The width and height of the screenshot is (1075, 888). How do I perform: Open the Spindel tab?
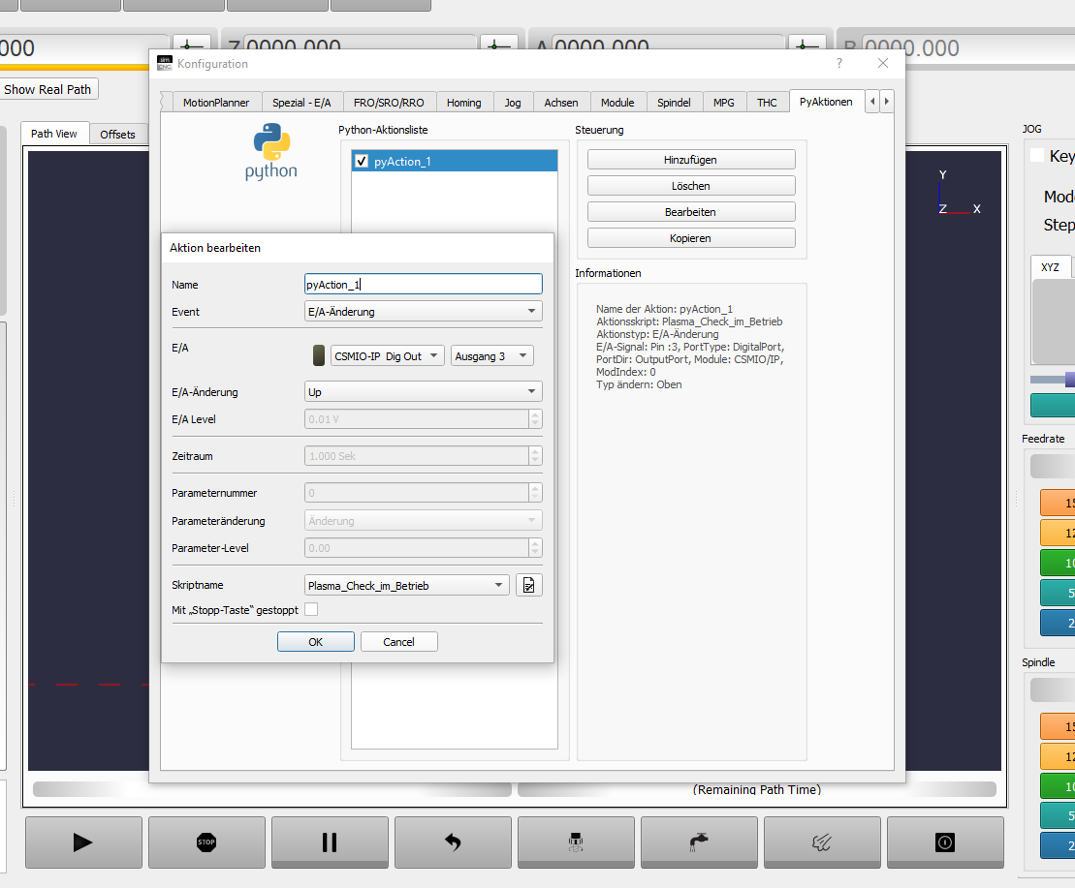pyautogui.click(x=674, y=102)
